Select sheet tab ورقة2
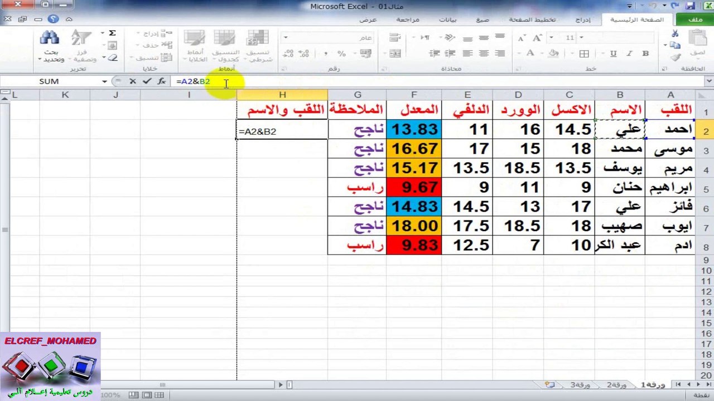The height and width of the screenshot is (401, 714). [x=616, y=385]
